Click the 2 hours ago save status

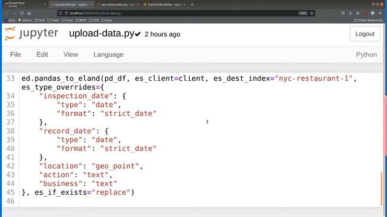point(163,34)
